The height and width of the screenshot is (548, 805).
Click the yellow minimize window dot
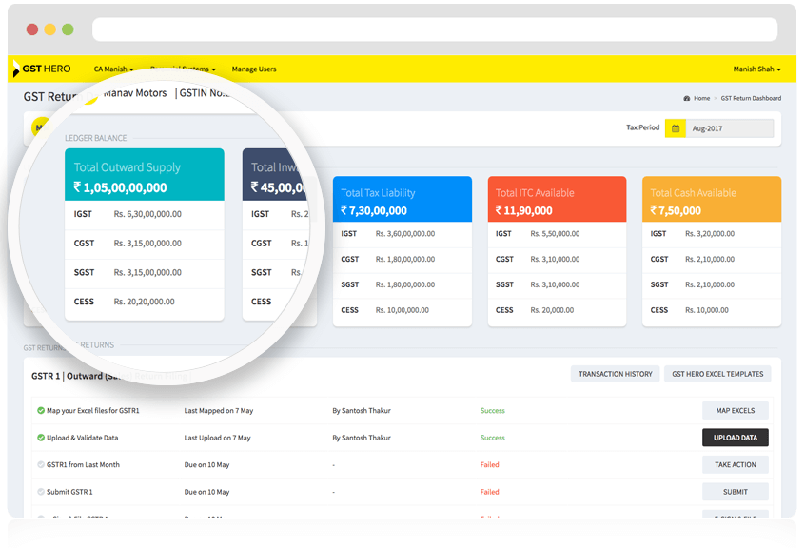pos(49,29)
